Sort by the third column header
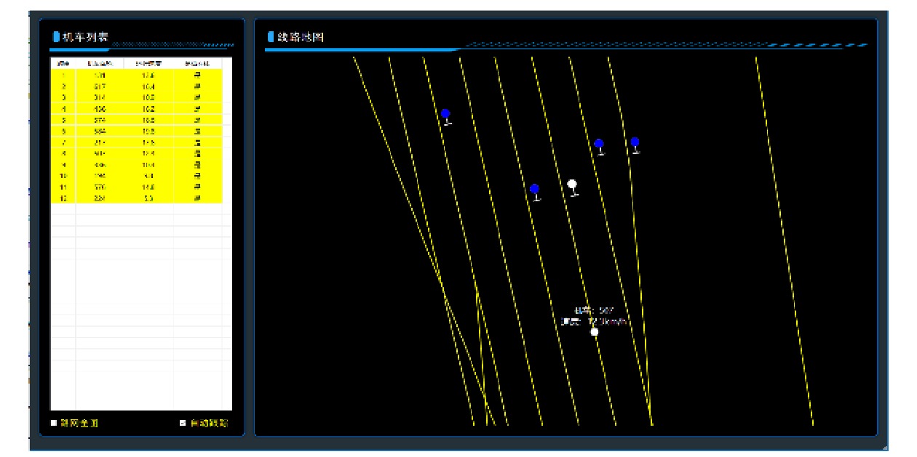917x457 pixels. [148, 63]
